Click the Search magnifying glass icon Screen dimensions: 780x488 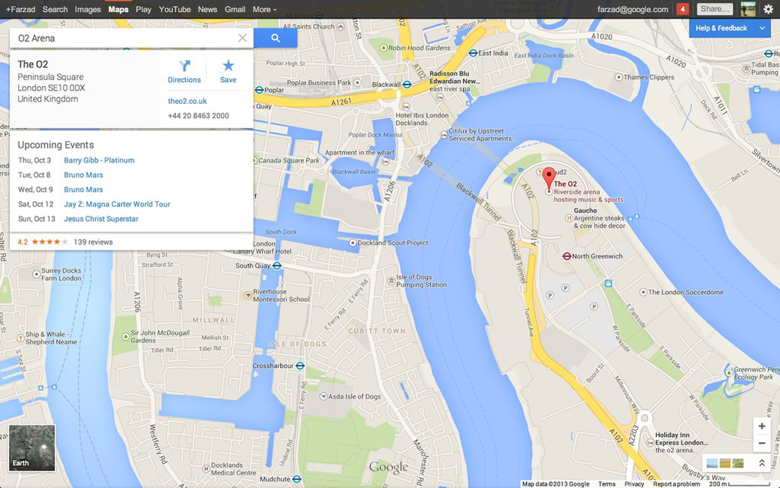(x=275, y=38)
